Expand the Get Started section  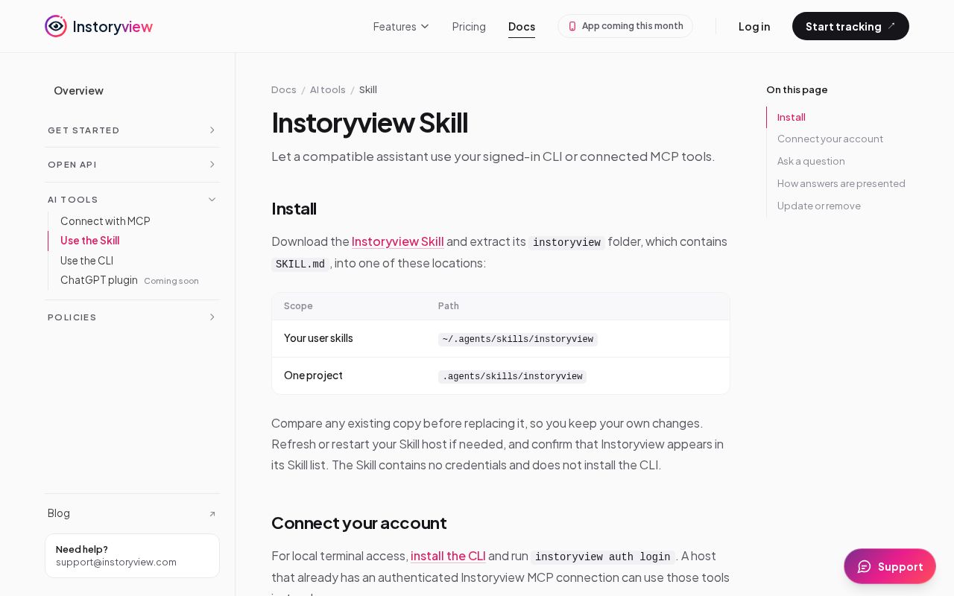tap(132, 130)
